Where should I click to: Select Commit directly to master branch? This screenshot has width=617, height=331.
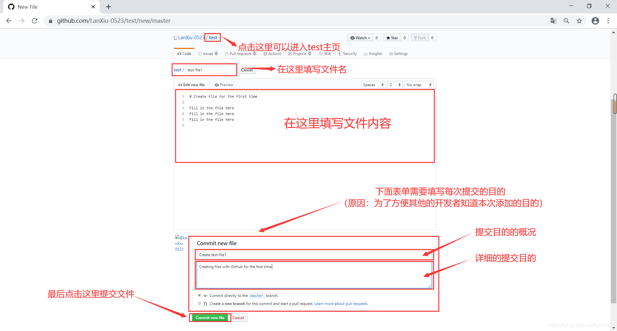199,295
